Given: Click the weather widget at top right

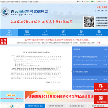Looking at the screenshot, I should click(x=91, y=1).
